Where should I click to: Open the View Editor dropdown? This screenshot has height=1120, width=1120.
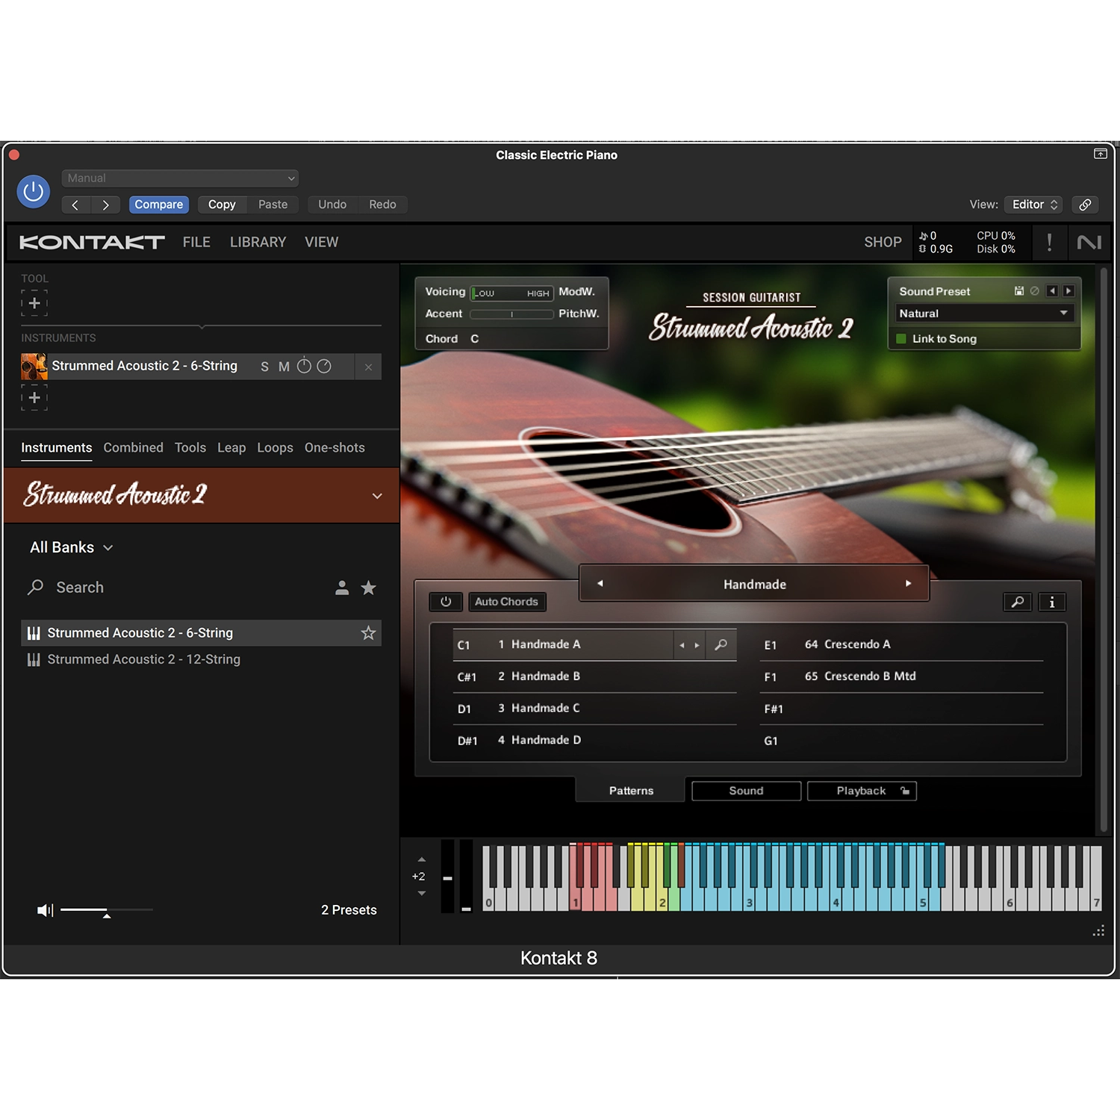(x=1033, y=205)
